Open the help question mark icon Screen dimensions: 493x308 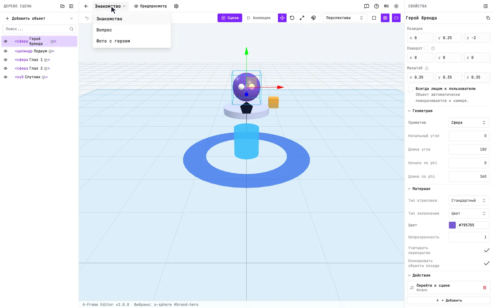[x=377, y=6]
